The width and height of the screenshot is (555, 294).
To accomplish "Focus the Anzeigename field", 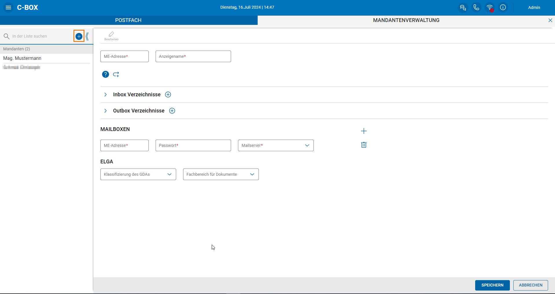I will [x=193, y=56].
